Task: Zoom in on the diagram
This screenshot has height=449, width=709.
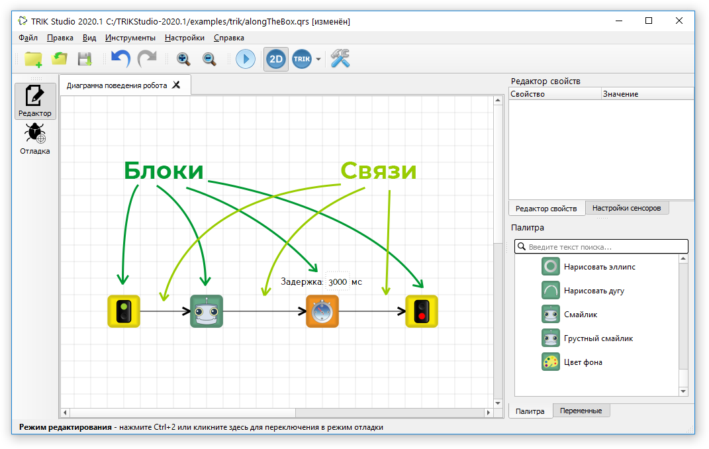Action: [183, 59]
